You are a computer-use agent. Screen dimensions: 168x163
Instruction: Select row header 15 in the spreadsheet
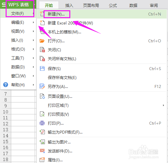6,142
